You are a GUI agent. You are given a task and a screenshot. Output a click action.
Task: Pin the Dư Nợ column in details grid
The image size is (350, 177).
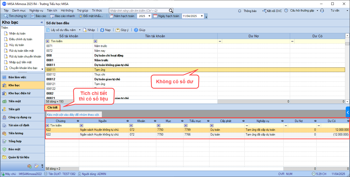point(315,121)
